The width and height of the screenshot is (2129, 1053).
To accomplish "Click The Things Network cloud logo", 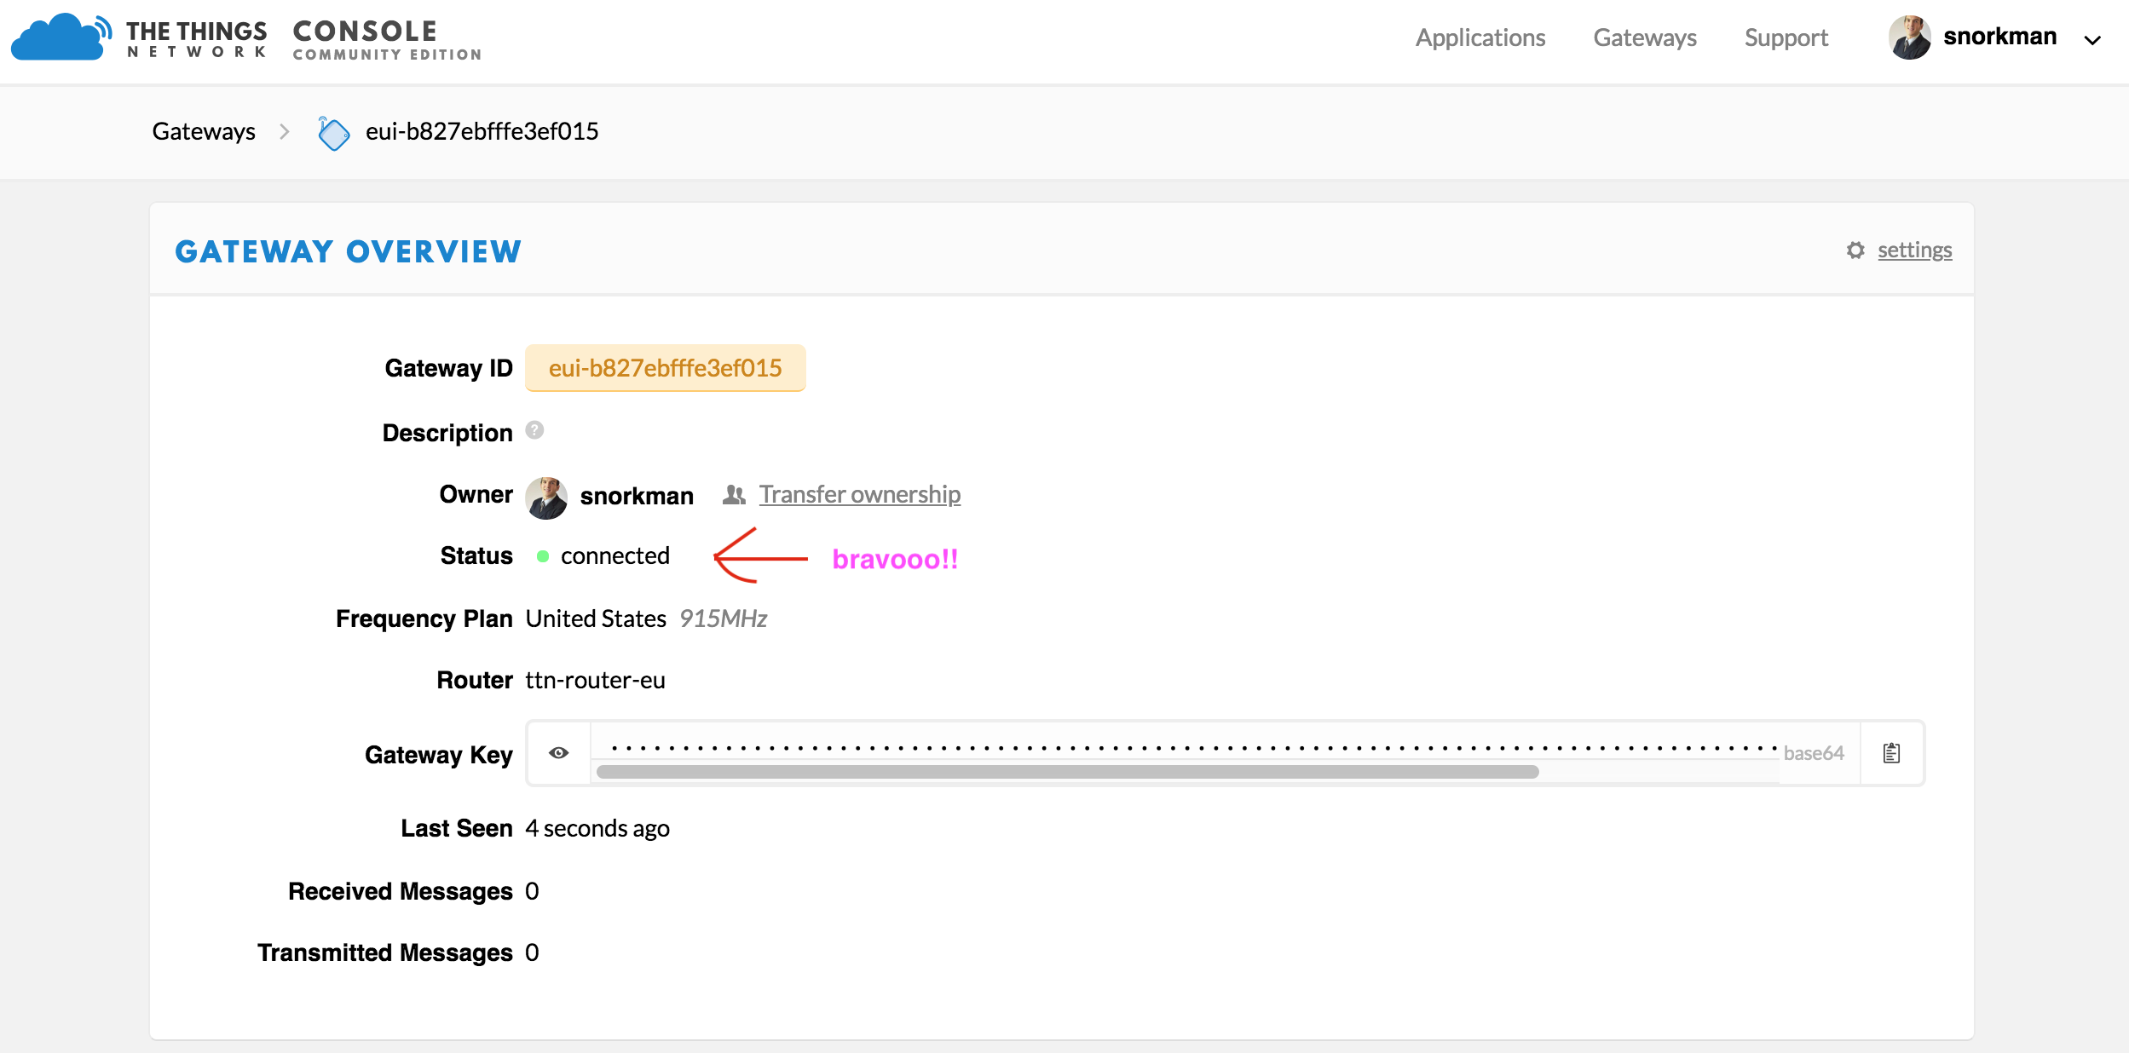I will [61, 37].
